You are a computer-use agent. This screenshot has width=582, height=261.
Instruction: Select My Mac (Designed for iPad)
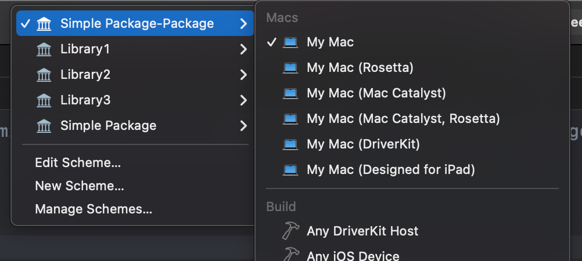[390, 170]
